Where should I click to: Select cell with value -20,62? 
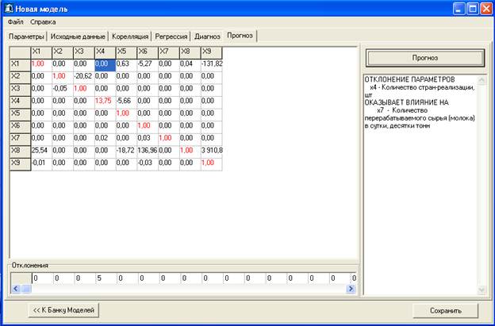point(83,78)
